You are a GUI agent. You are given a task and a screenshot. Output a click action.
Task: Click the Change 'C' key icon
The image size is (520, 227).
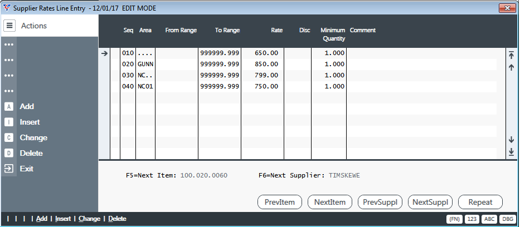(9, 137)
